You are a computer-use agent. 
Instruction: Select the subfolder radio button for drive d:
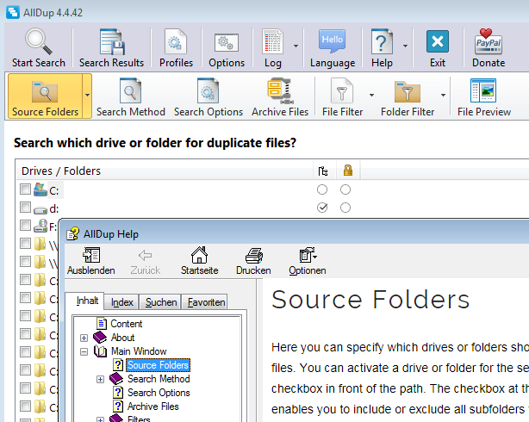pyautogui.click(x=322, y=208)
